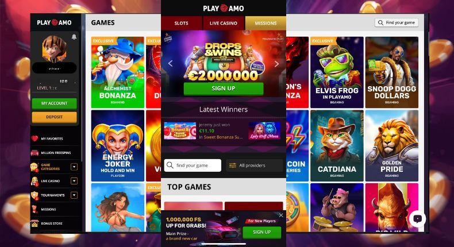
Task: Close the 1,000,000 FS promo banner
Action: point(281,215)
